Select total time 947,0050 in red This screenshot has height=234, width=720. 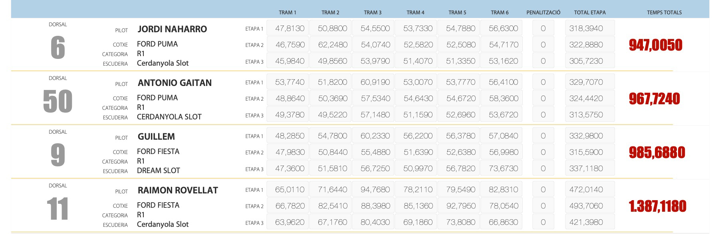(x=655, y=45)
